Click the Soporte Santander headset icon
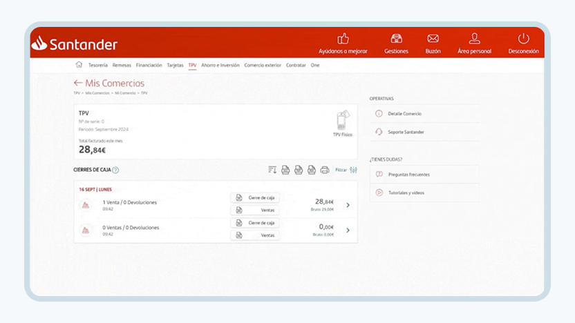Image resolution: width=575 pixels, height=323 pixels. 379,132
